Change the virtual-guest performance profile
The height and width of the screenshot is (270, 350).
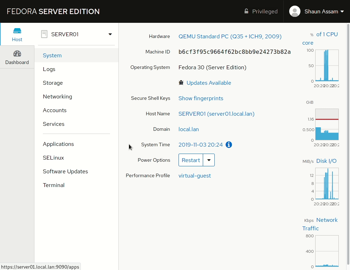pyautogui.click(x=194, y=176)
